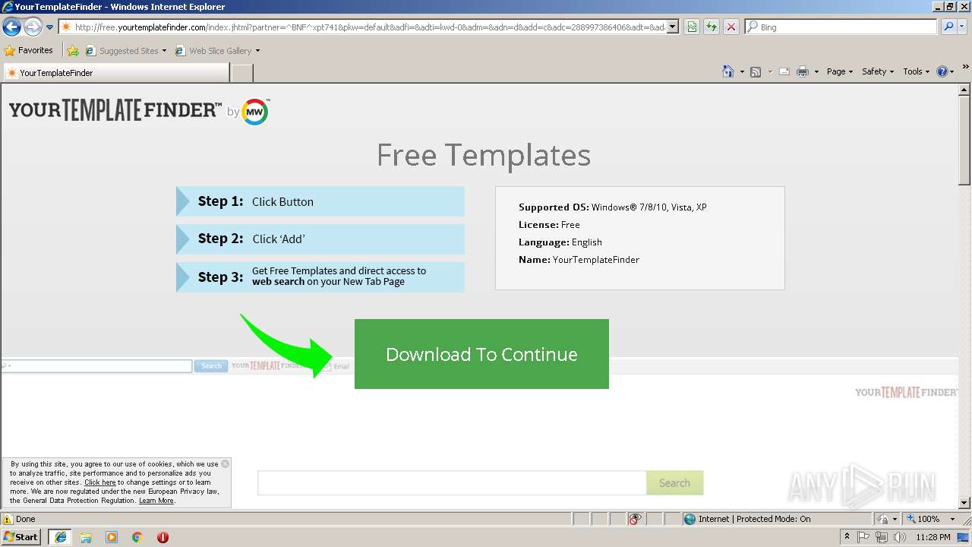Click the privacy report eye icon in status bar
Image resolution: width=972 pixels, height=547 pixels.
point(635,519)
